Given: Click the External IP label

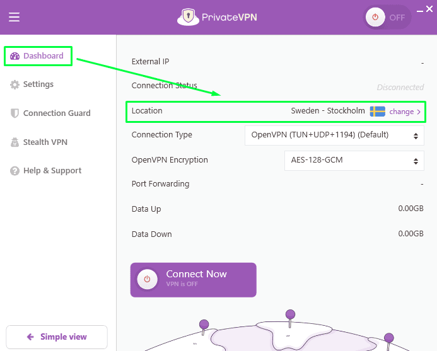Looking at the screenshot, I should 150,62.
